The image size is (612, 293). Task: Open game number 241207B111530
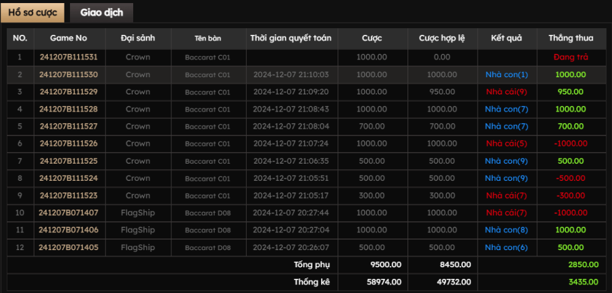pyautogui.click(x=68, y=75)
